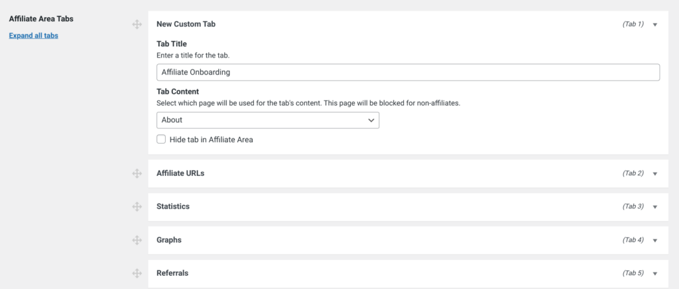Click the Affiliate URLs panel header
The height and width of the screenshot is (289, 679).
(408, 174)
